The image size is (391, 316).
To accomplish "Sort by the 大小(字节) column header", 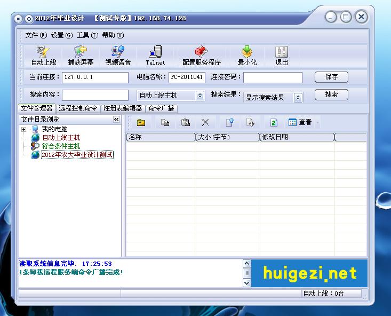I will tap(228, 137).
